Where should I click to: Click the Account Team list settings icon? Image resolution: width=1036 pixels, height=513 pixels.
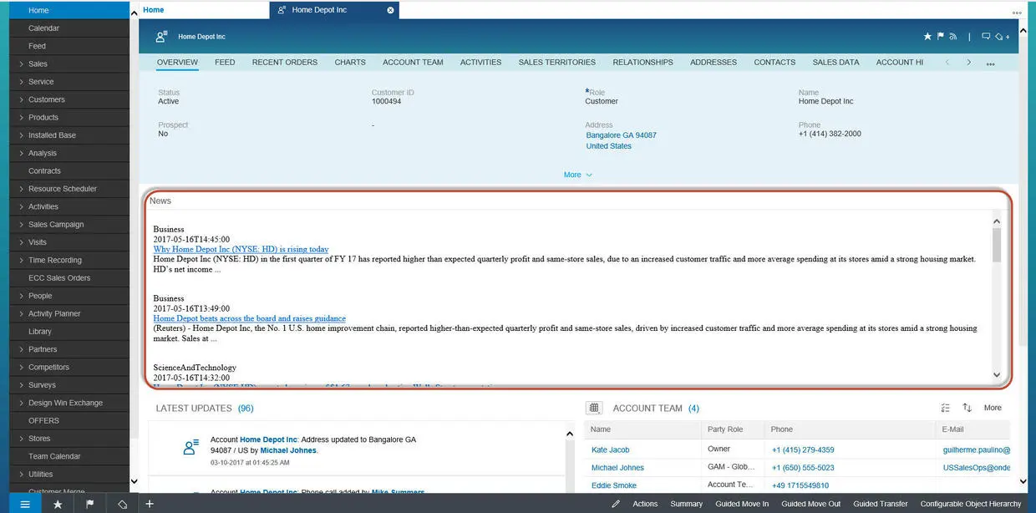click(946, 408)
